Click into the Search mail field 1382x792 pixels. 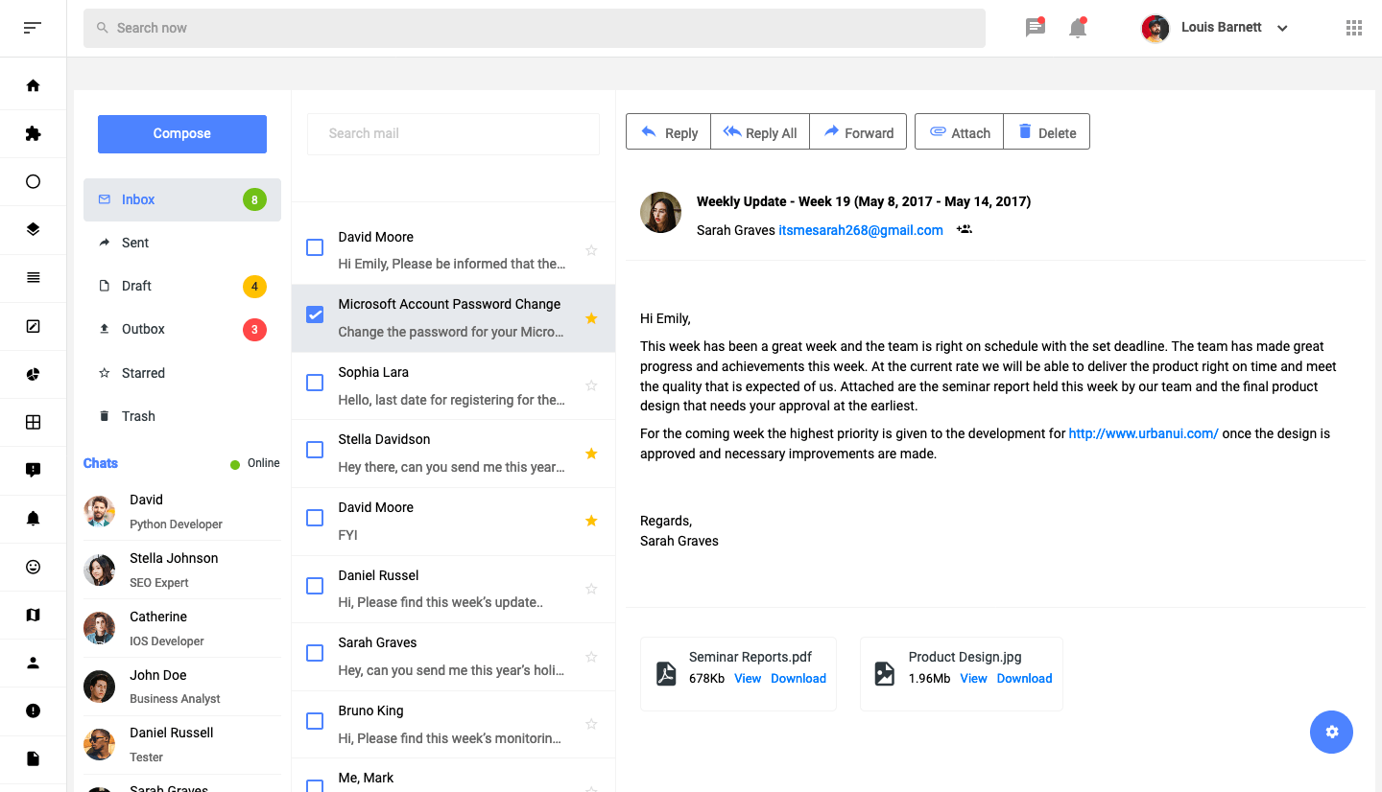point(453,133)
